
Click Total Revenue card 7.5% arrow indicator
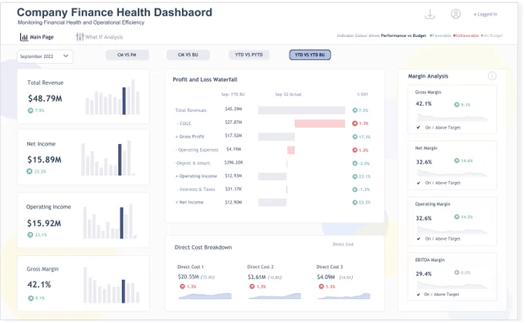[x=30, y=110]
